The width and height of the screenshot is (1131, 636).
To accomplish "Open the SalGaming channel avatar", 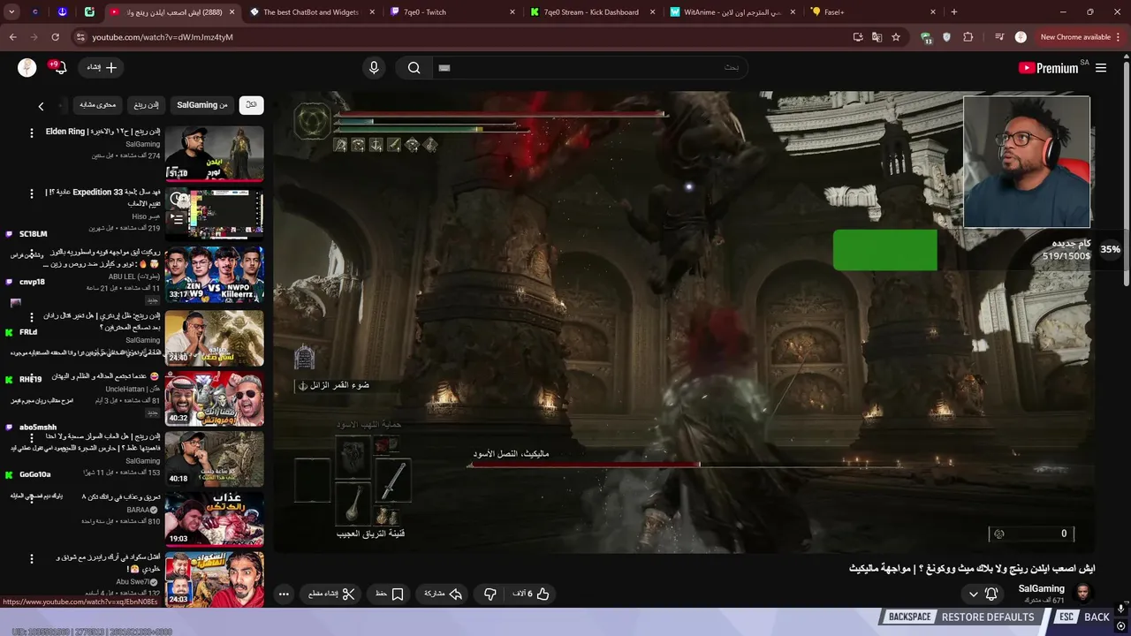I will [x=1083, y=594].
